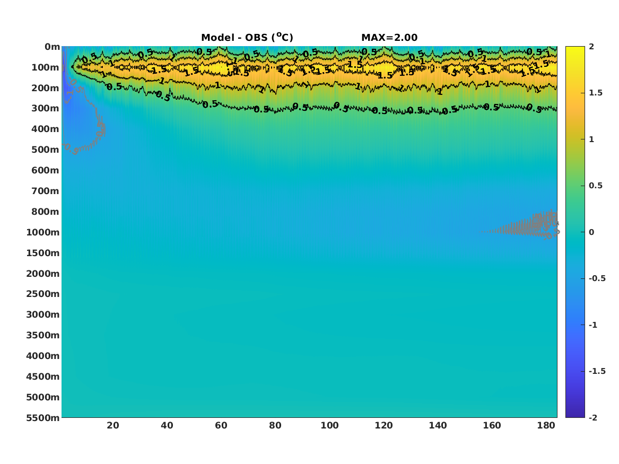Select the '300m' depth axis label
The height and width of the screenshot is (464, 619).
[x=46, y=109]
